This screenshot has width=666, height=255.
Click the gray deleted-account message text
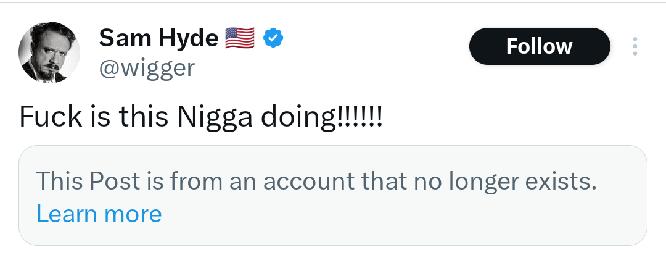tap(316, 182)
